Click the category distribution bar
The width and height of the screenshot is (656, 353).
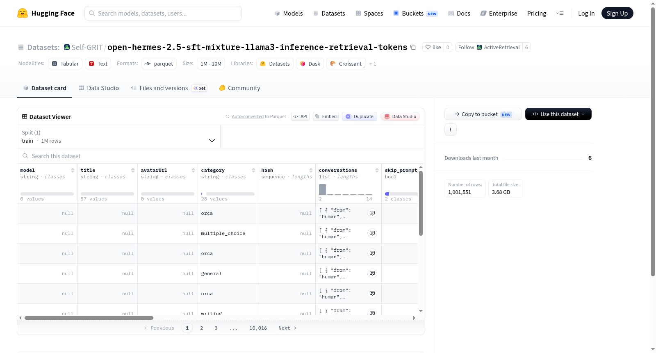point(228,194)
